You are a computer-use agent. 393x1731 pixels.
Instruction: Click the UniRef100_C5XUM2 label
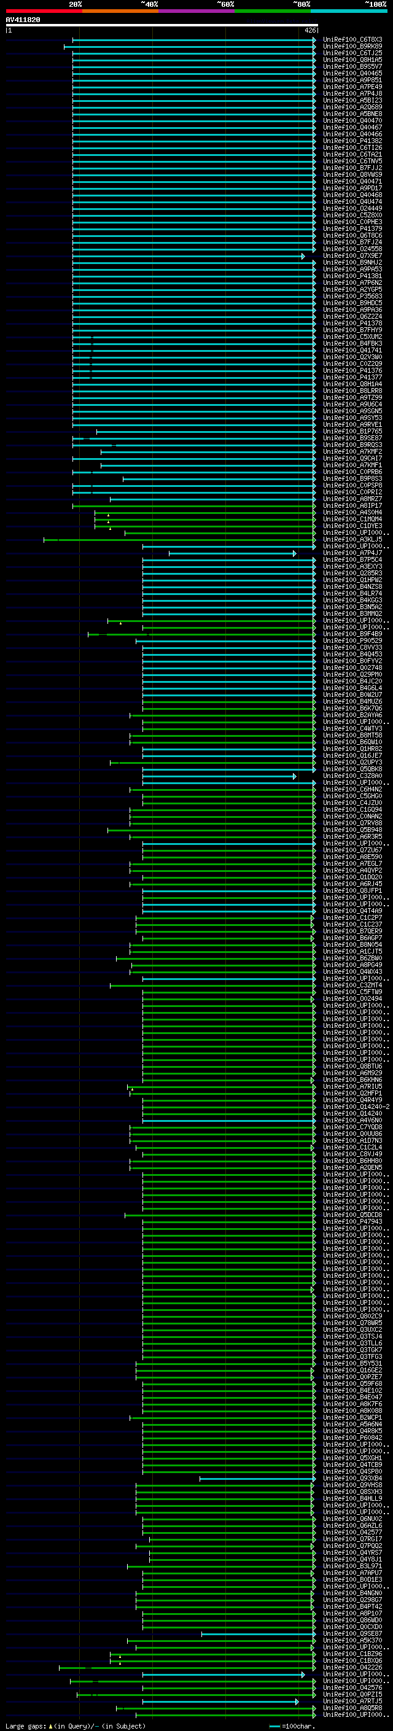352,336
